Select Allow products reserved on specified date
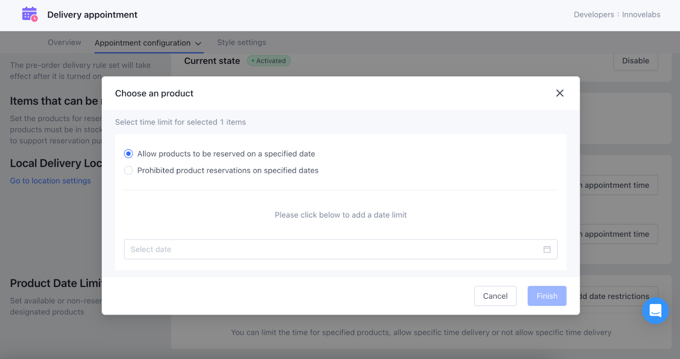Image resolution: width=680 pixels, height=359 pixels. [x=128, y=154]
